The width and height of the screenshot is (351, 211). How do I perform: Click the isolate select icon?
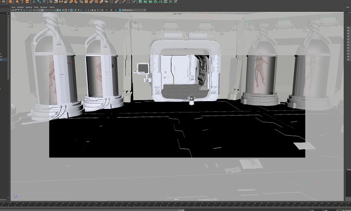coord(88,10)
